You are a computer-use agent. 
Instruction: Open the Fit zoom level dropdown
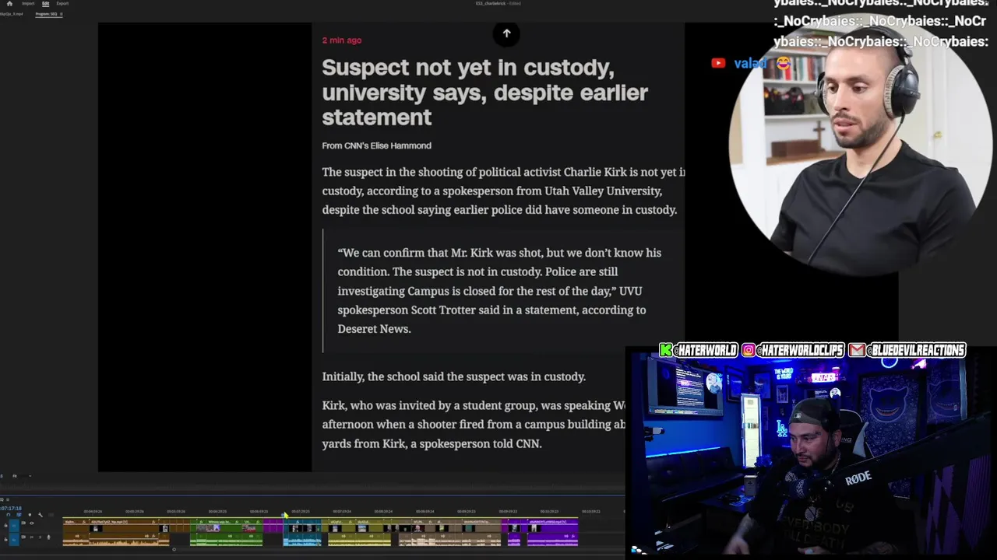22,476
